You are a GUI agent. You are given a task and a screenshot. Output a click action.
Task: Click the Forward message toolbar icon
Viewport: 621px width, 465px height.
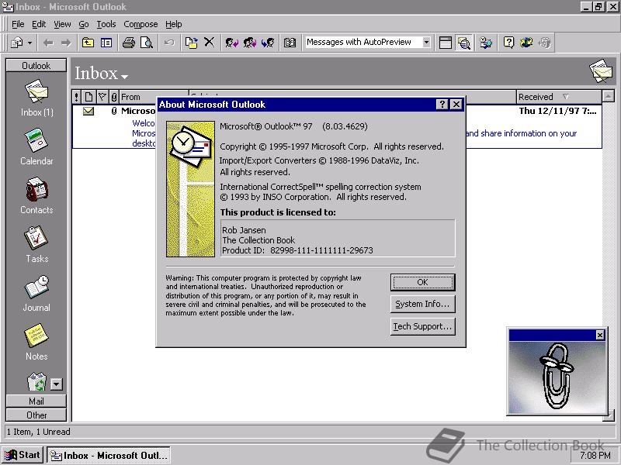click(268, 43)
